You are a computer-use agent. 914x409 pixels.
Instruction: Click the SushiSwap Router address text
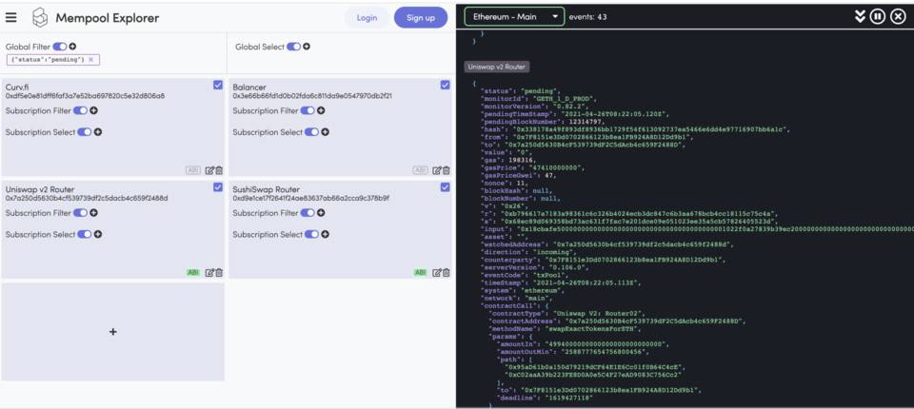[310, 198]
